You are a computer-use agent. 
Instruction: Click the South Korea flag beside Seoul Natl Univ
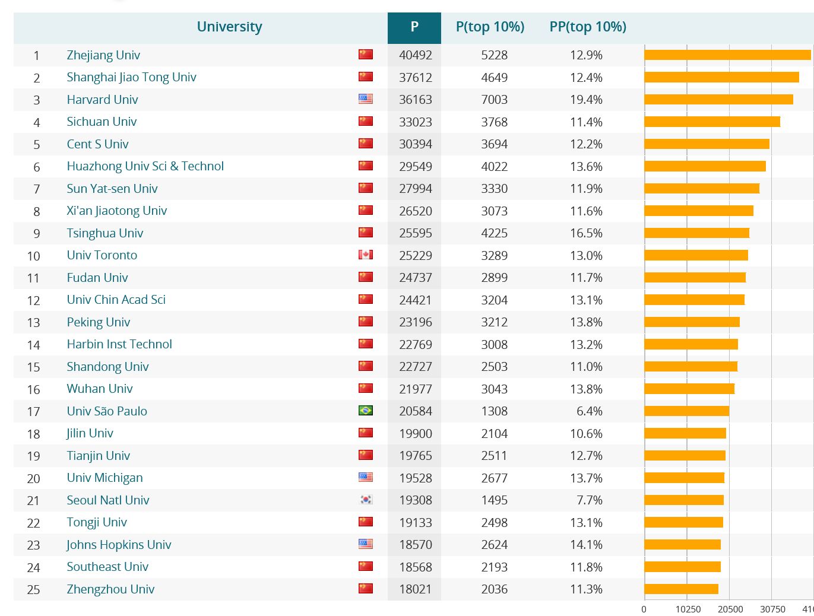click(366, 500)
